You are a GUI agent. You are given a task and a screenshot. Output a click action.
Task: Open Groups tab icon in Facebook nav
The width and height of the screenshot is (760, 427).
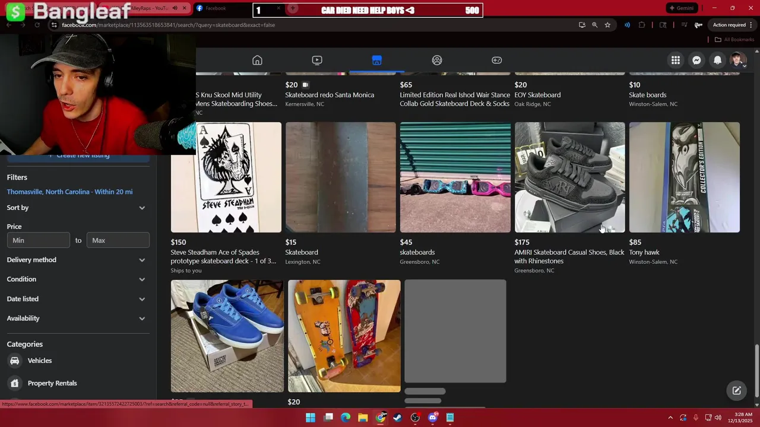click(x=437, y=60)
